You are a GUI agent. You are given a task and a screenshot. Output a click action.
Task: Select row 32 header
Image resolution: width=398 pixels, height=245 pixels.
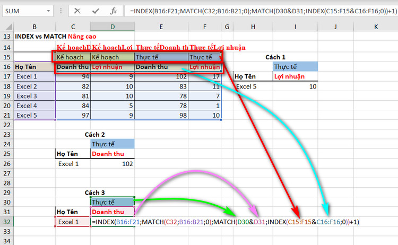coord(7,222)
